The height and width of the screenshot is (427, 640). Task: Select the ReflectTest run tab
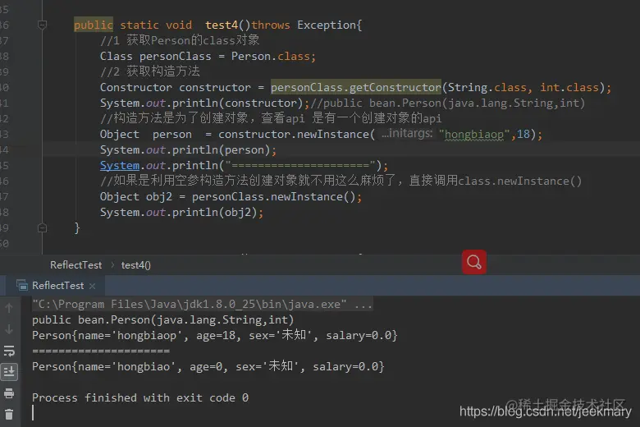pyautogui.click(x=58, y=286)
